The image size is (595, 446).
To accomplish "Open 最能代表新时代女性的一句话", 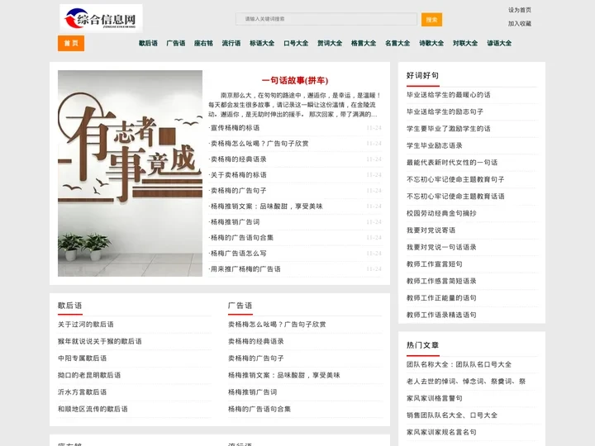I will [452, 163].
